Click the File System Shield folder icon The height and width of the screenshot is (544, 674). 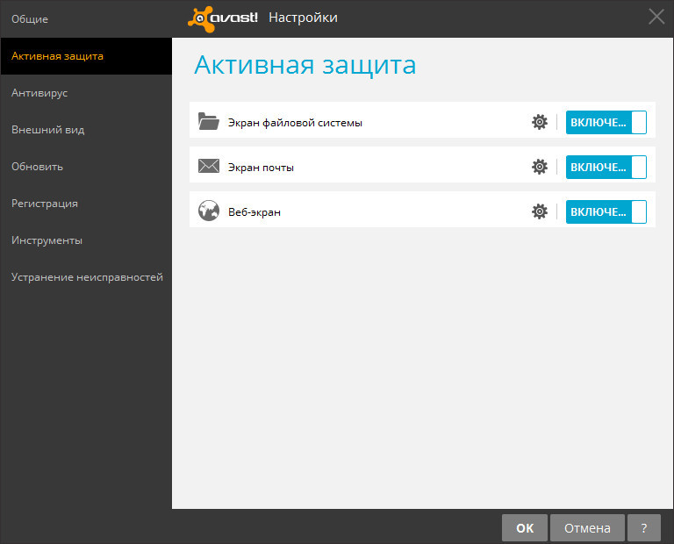[x=208, y=122]
